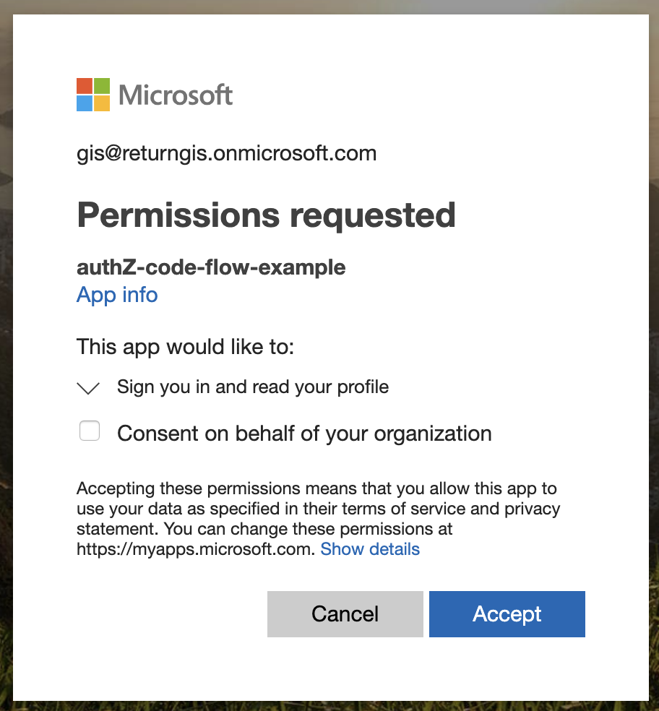
Task: Click the Microsoft four-square logo icon
Action: pos(93,95)
